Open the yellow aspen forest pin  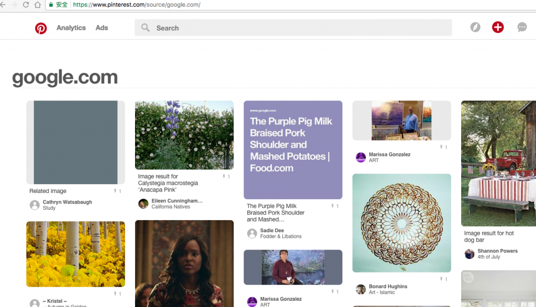(75, 254)
